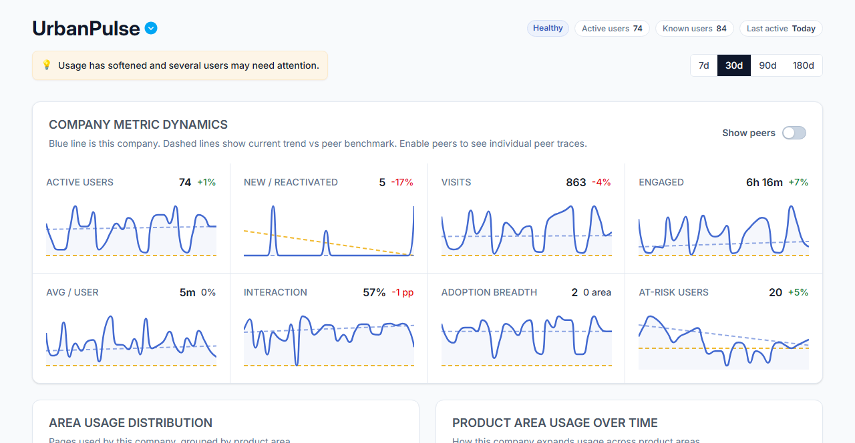The height and width of the screenshot is (443, 855).
Task: Click the Healthy status badge
Action: [x=548, y=28]
